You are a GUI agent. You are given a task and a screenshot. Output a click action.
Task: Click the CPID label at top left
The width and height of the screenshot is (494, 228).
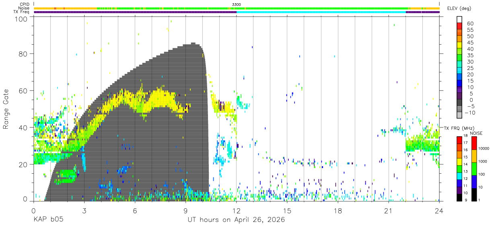[24, 4]
